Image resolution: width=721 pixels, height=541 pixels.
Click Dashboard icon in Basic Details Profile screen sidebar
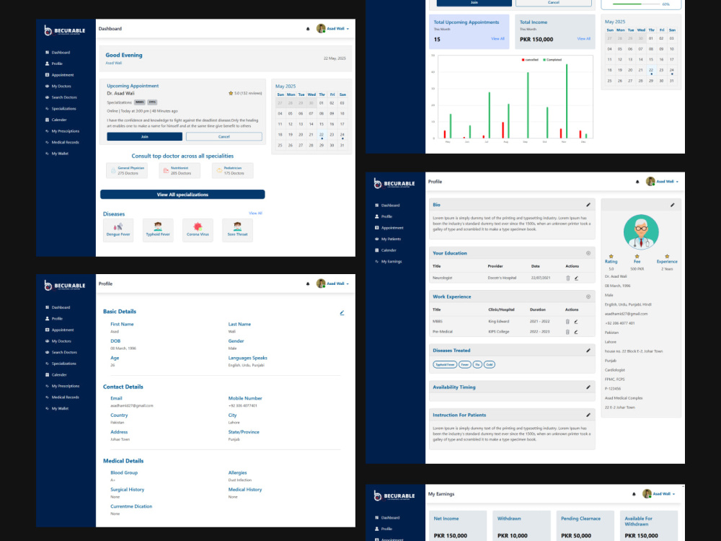click(47, 307)
